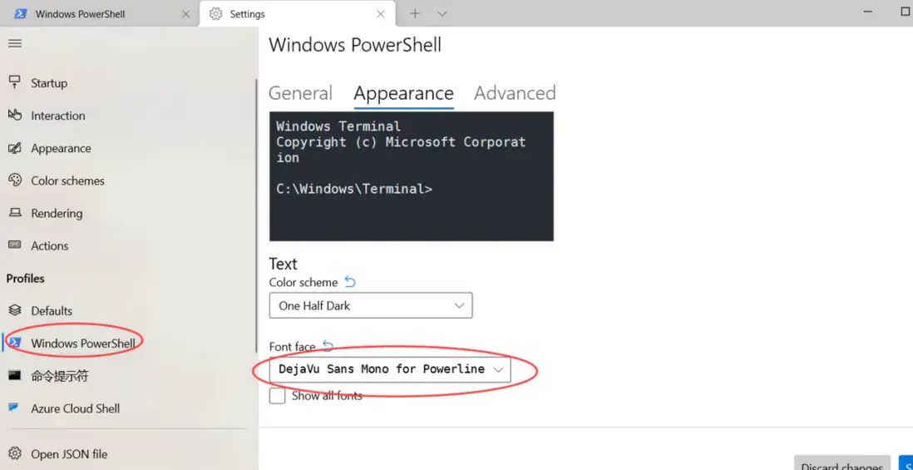Click the Appearance brush icon in sidebar
Image resolution: width=913 pixels, height=470 pixels.
(x=14, y=148)
